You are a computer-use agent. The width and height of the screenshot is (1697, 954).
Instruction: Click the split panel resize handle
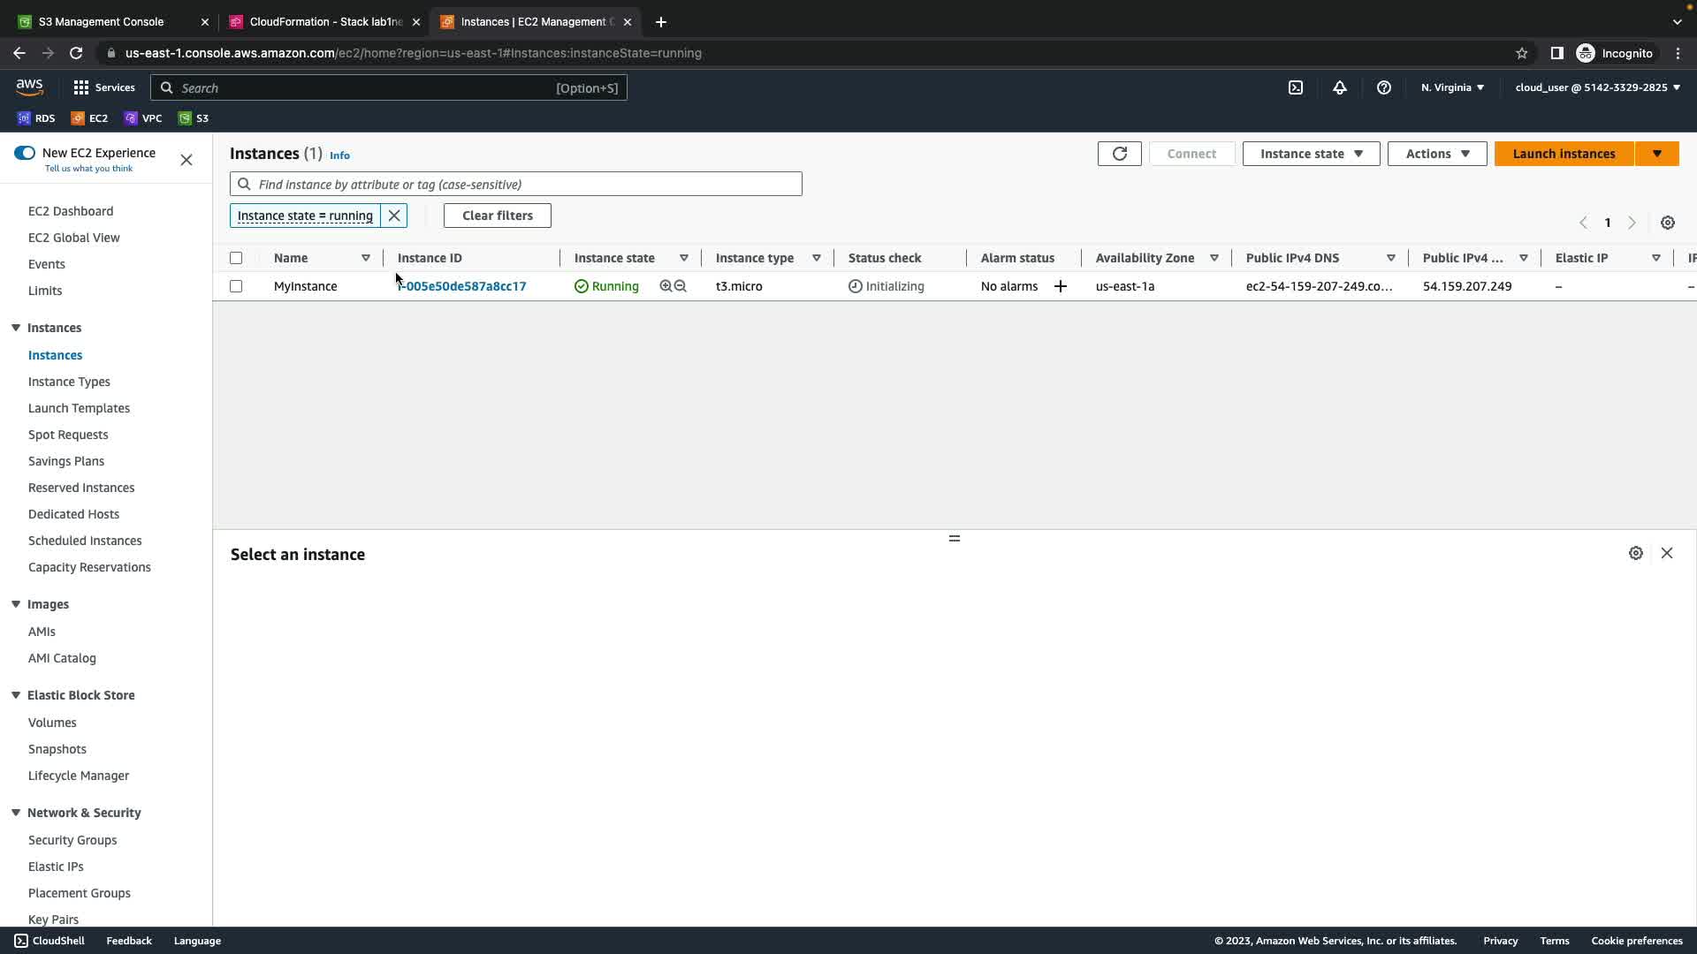pyautogui.click(x=955, y=538)
